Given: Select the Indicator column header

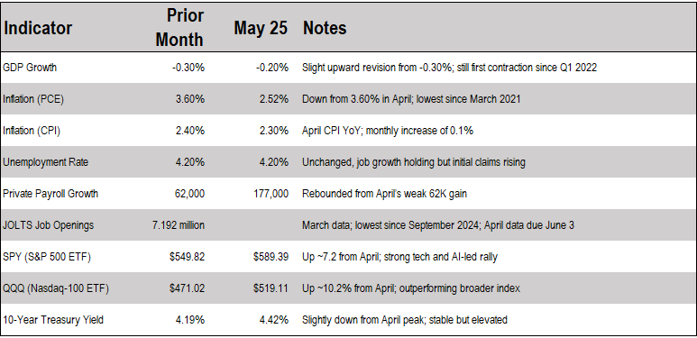Looking at the screenshot, I should 37,29.
